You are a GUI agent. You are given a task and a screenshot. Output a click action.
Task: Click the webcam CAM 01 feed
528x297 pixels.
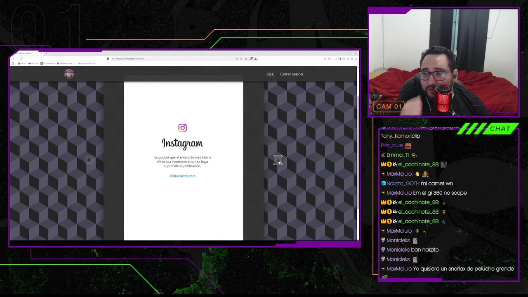coord(443,62)
